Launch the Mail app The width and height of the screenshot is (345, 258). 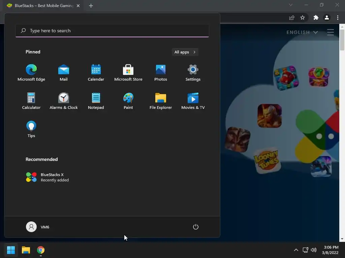(x=64, y=73)
